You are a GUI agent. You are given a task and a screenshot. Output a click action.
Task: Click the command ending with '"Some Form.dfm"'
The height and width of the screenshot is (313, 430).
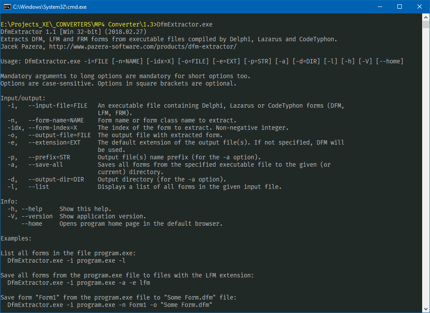point(110,305)
